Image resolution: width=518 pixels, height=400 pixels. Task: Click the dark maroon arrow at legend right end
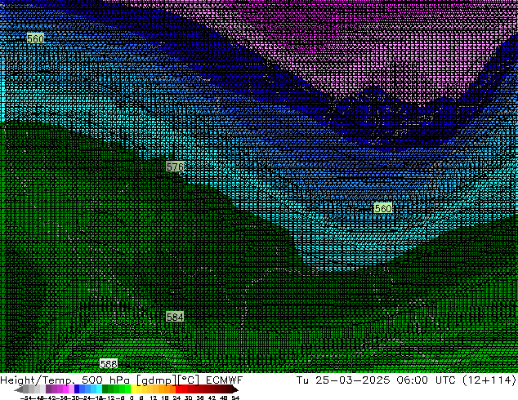pyautogui.click(x=235, y=390)
